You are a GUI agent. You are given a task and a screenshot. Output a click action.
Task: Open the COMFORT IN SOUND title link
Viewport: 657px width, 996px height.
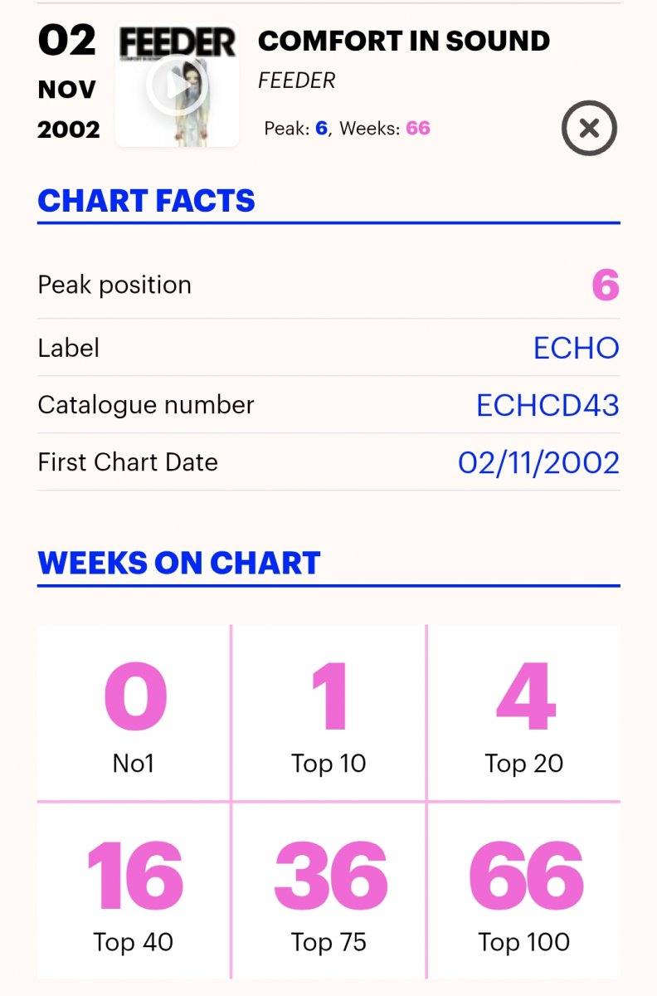[404, 41]
